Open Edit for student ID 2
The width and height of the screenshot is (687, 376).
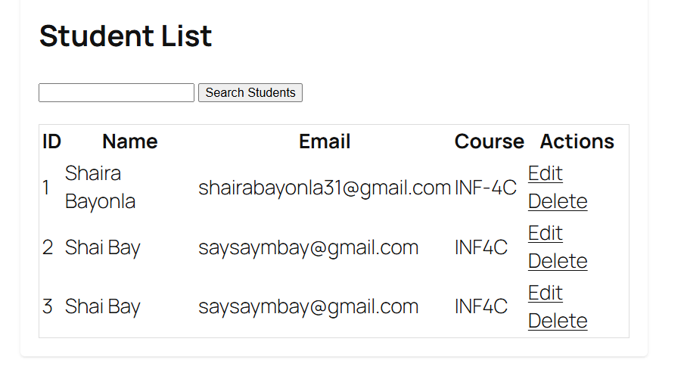(545, 233)
